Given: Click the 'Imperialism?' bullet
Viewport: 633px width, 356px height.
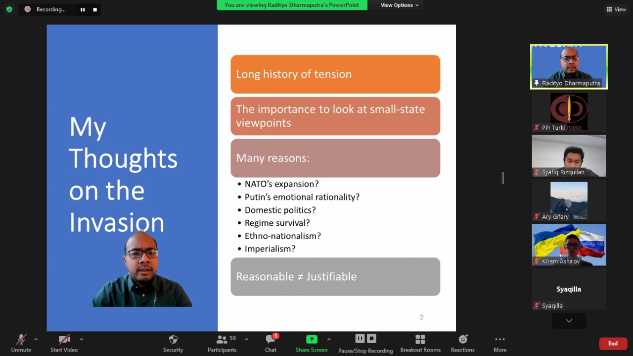Looking at the screenshot, I should pyautogui.click(x=270, y=249).
